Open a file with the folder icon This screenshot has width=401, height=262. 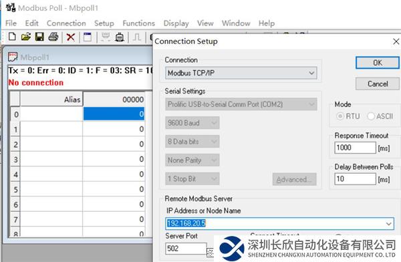(26, 37)
